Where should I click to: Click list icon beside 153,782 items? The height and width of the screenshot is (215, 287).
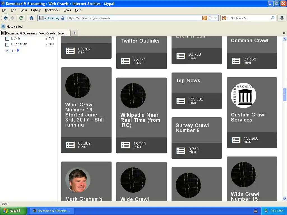coord(181,101)
